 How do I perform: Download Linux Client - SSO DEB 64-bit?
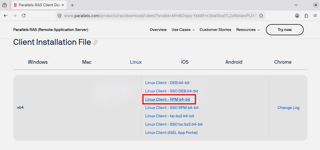coord(172,91)
